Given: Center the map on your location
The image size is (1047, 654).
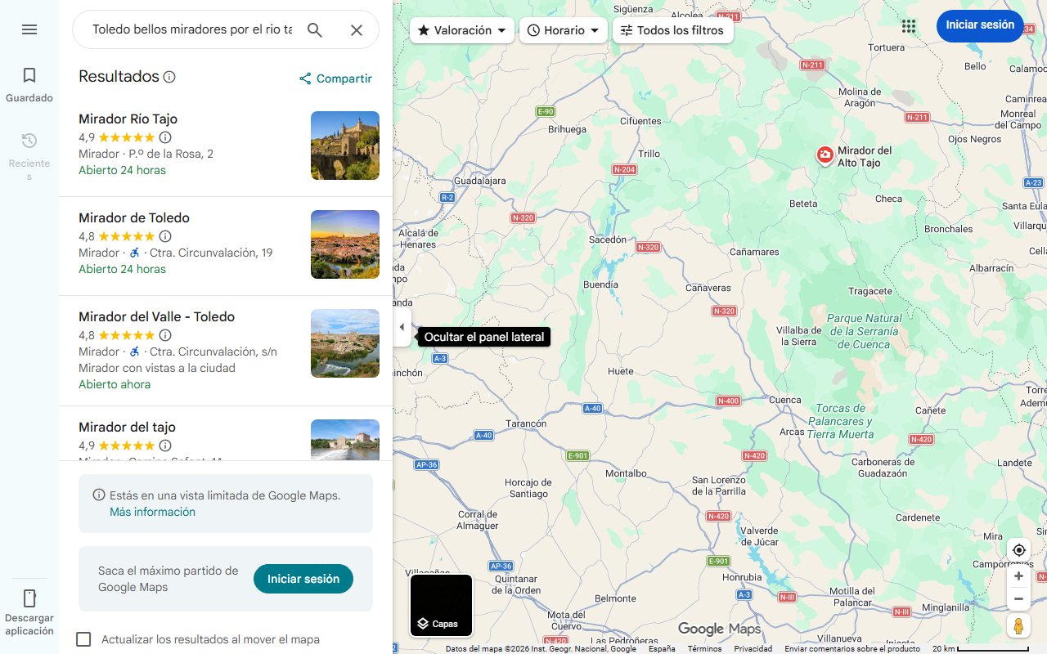Looking at the screenshot, I should pos(1018,550).
